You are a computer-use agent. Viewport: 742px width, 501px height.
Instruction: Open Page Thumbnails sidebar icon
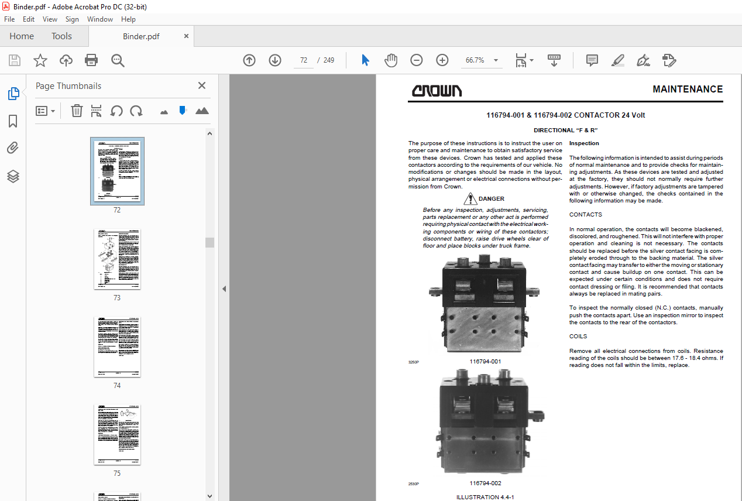13,93
